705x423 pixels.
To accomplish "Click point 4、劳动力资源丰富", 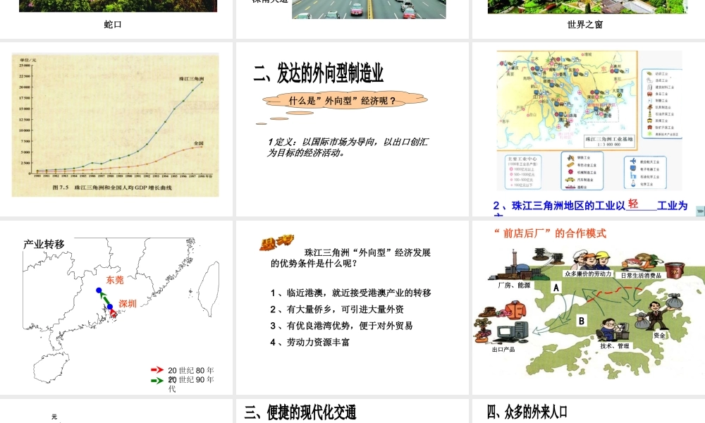I will (309, 342).
